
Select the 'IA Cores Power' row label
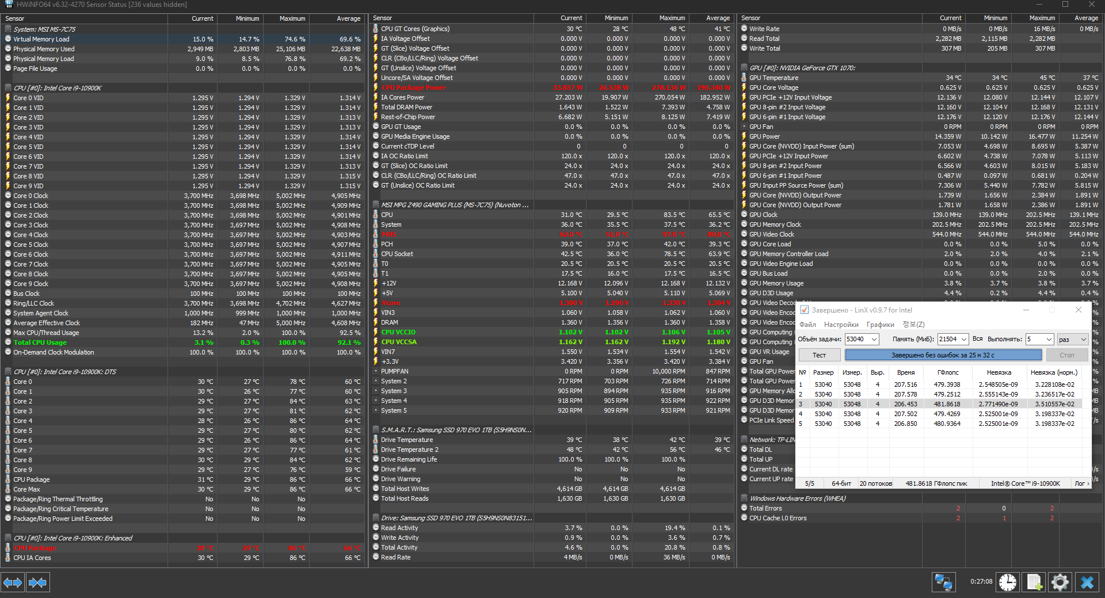[x=402, y=97]
